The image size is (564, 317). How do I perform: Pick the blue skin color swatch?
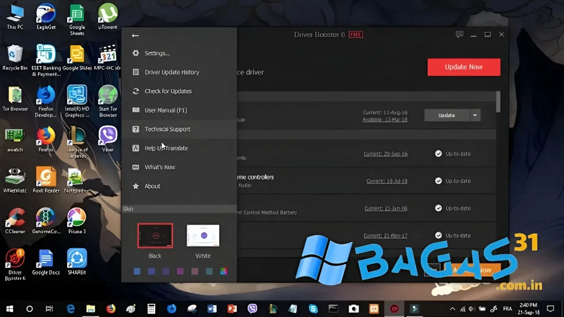[x=137, y=271]
